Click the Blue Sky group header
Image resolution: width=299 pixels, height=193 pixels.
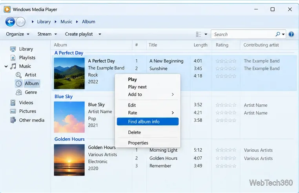tap(64, 96)
